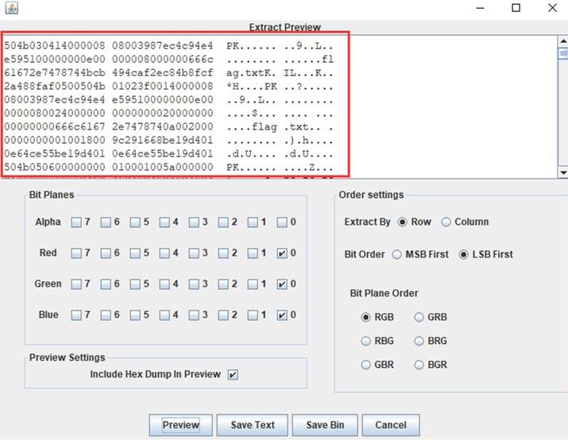Check Red bit plane 4
The height and width of the screenshot is (440, 568).
[x=164, y=253]
